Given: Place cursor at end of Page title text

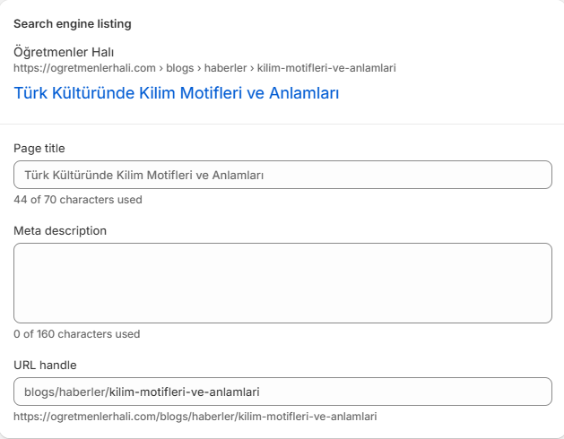Looking at the screenshot, I should [265, 175].
